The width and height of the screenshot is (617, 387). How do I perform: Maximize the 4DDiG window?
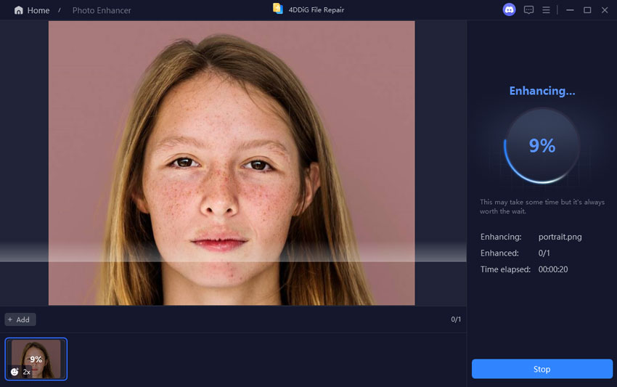point(587,10)
